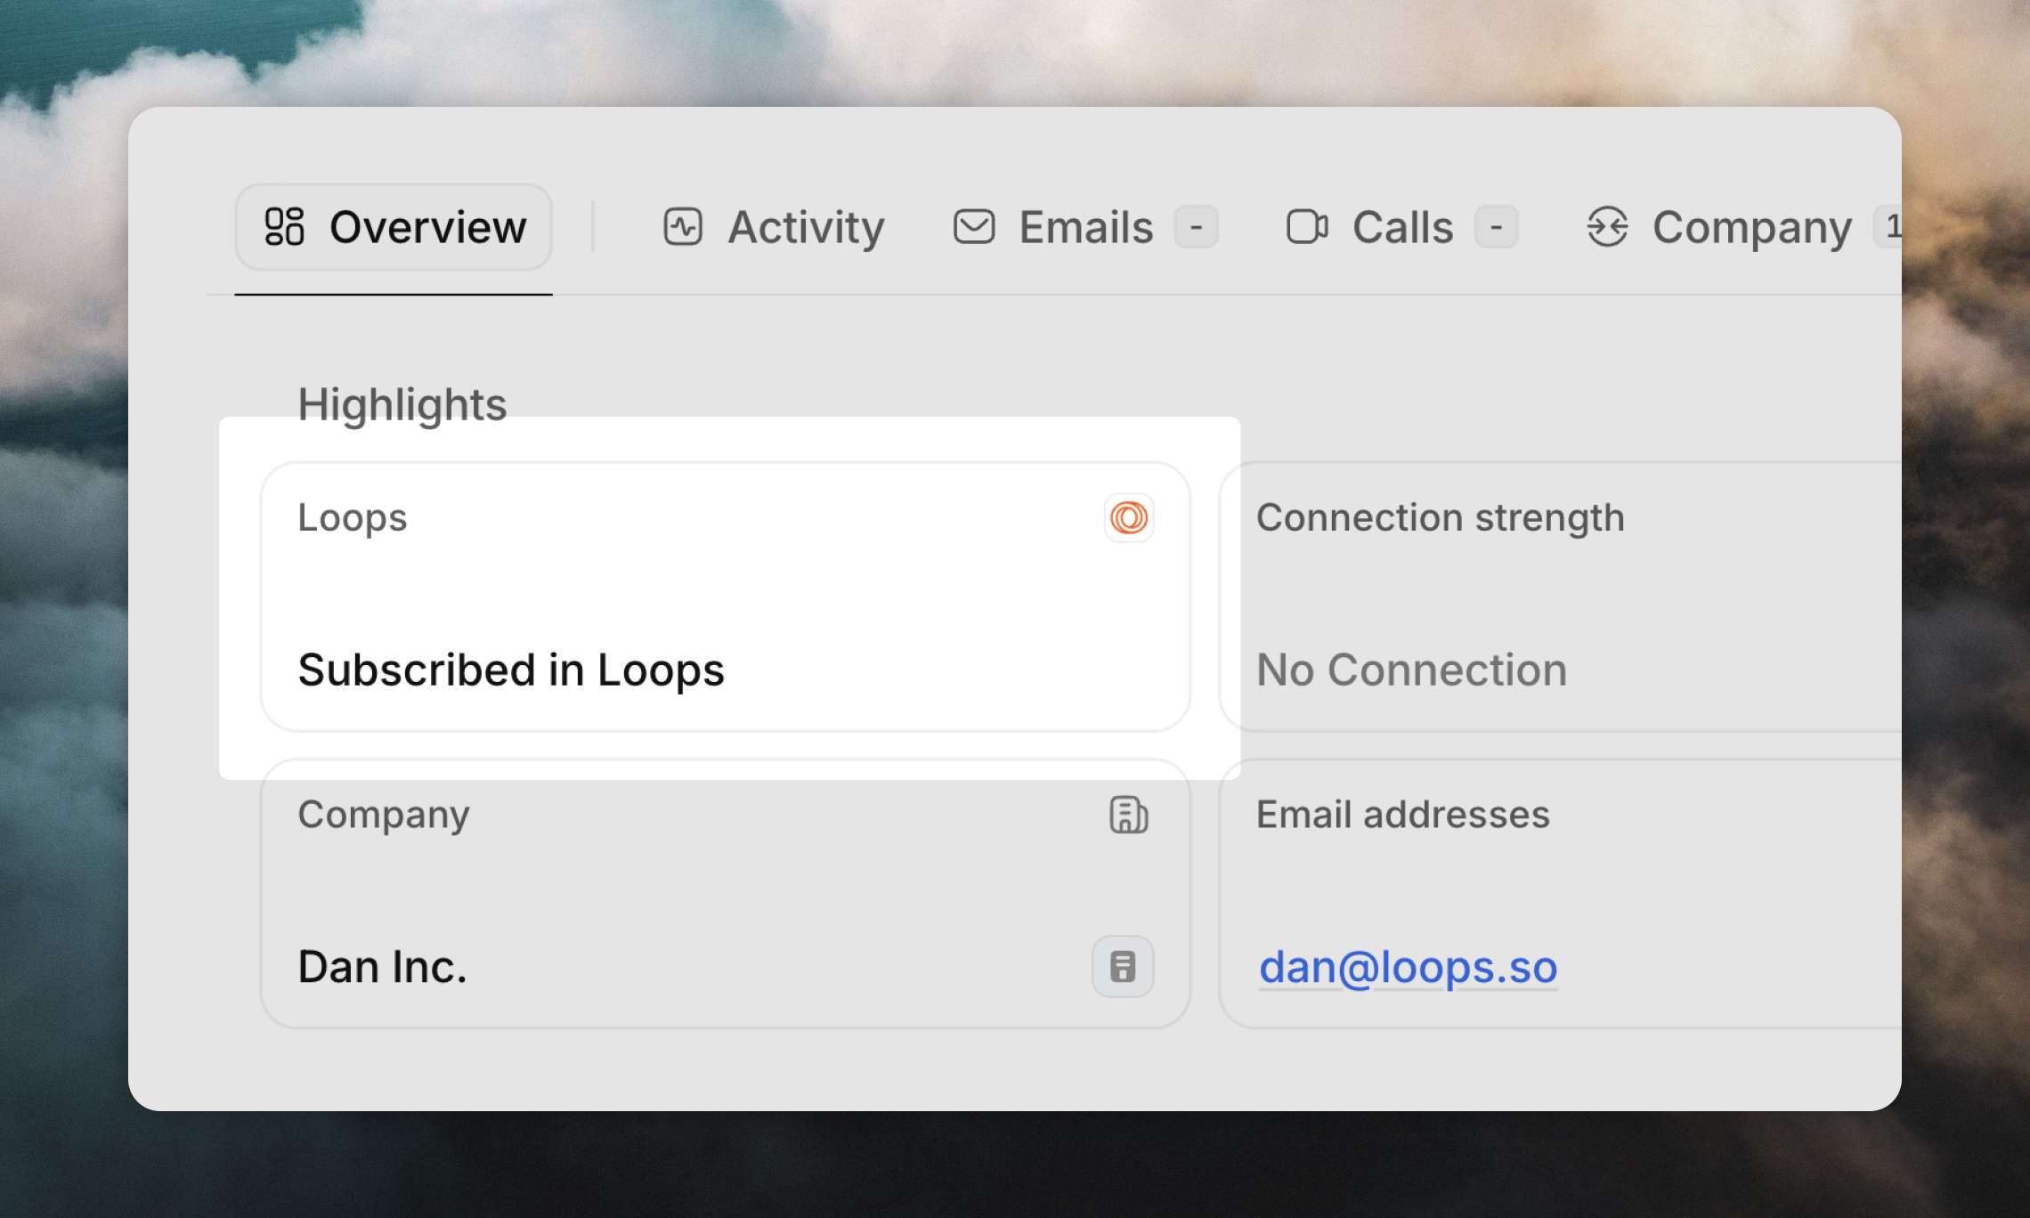2030x1218 pixels.
Task: Click the Company card building icon
Action: [x=1129, y=815]
